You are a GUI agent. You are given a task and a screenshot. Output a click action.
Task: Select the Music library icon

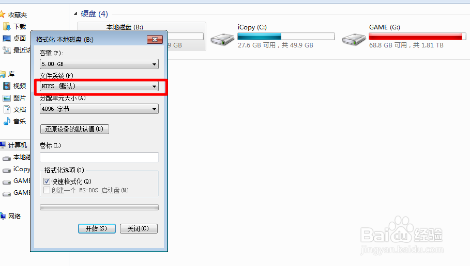[x=7, y=121]
